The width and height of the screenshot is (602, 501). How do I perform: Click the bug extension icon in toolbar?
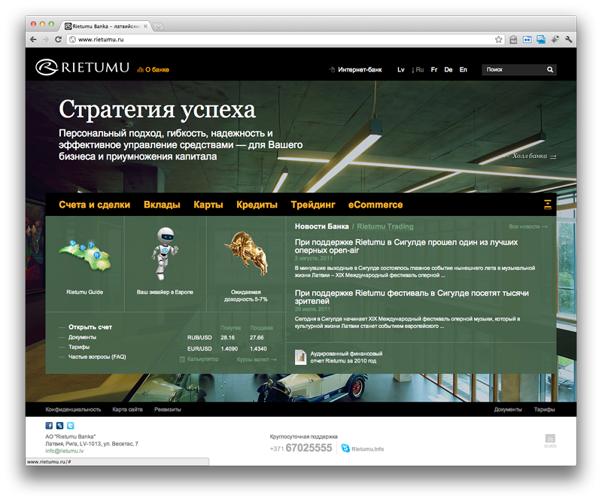tap(555, 39)
